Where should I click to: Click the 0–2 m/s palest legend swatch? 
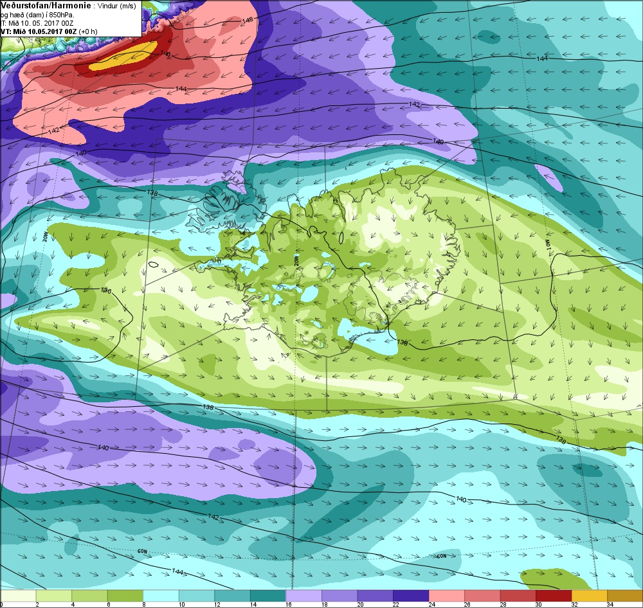tap(18, 595)
